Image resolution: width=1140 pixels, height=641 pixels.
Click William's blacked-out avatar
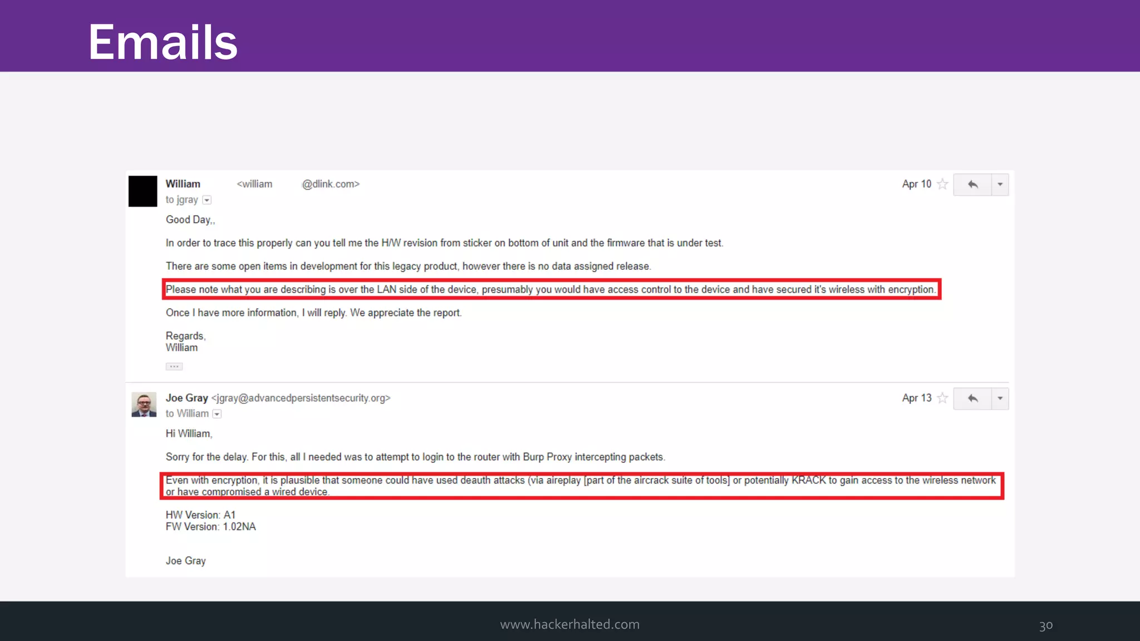coord(142,191)
